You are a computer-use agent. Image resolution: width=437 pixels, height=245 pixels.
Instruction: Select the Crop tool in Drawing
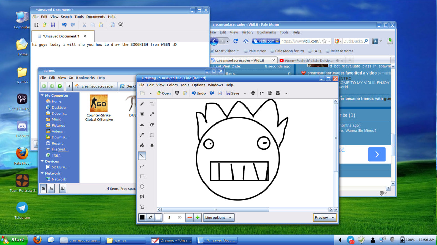coord(152,104)
